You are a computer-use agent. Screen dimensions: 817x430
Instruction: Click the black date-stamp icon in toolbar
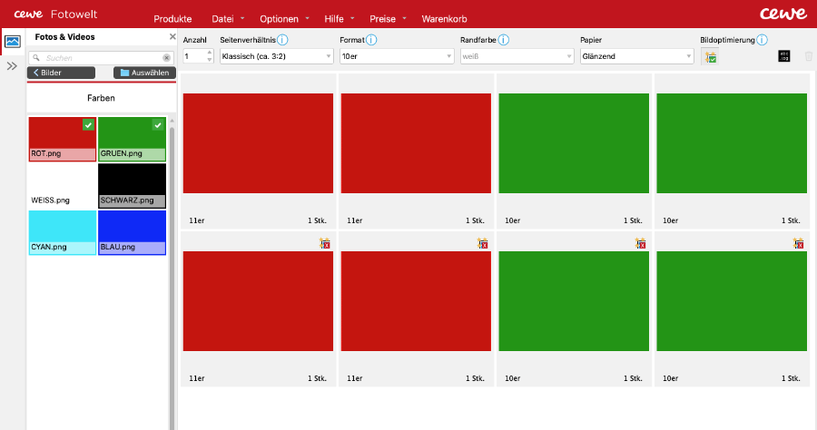coord(783,56)
